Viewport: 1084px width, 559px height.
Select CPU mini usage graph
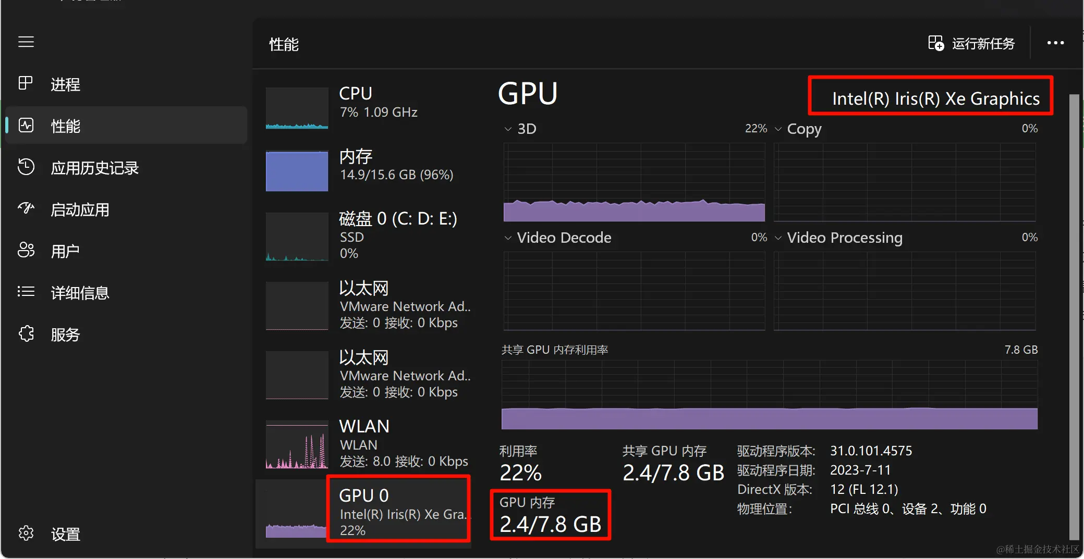pos(297,108)
